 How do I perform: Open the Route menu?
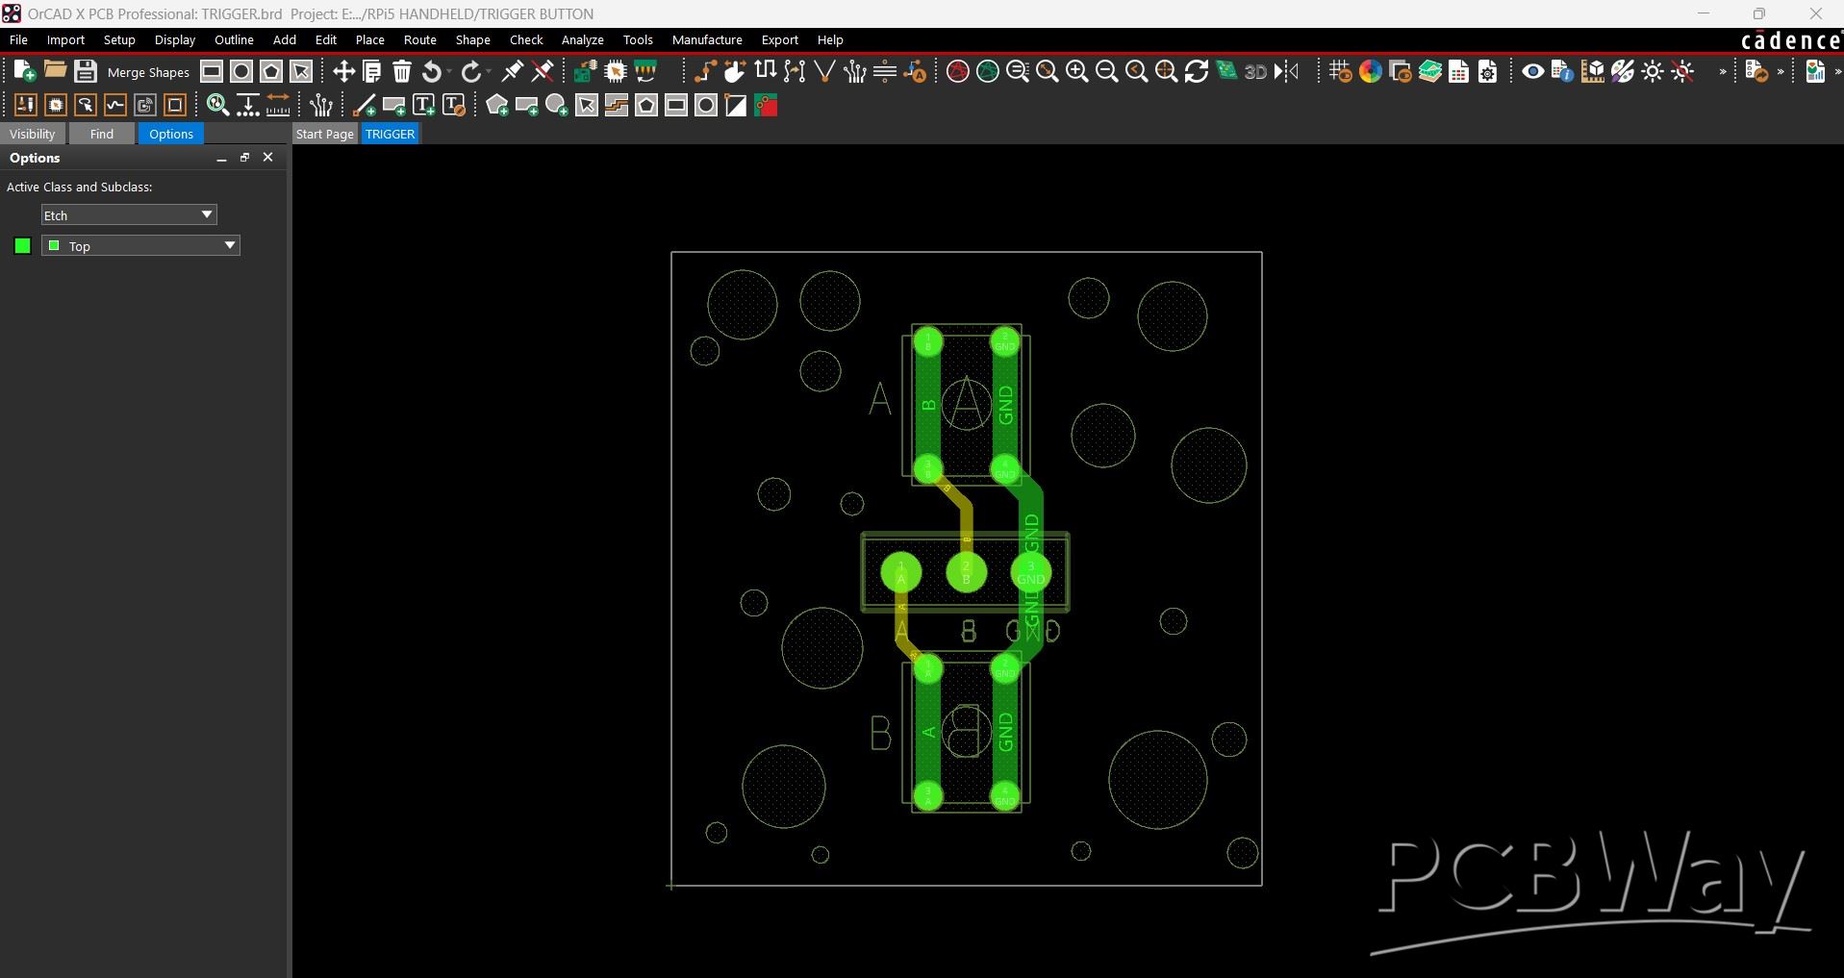pyautogui.click(x=419, y=39)
